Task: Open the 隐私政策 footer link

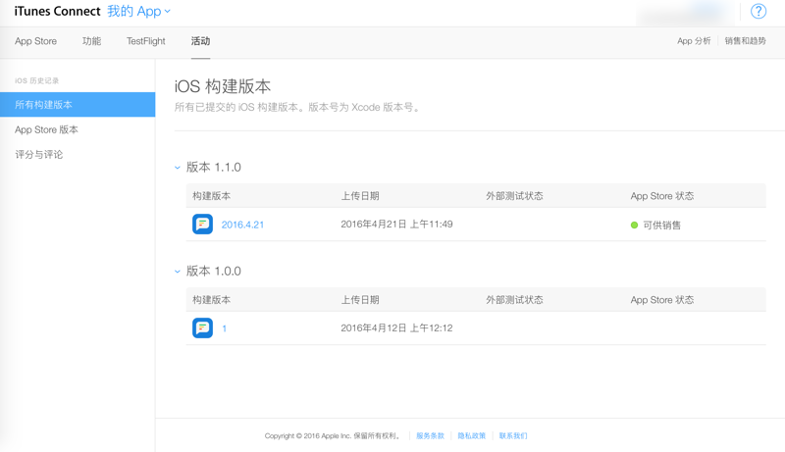Action: click(x=471, y=435)
